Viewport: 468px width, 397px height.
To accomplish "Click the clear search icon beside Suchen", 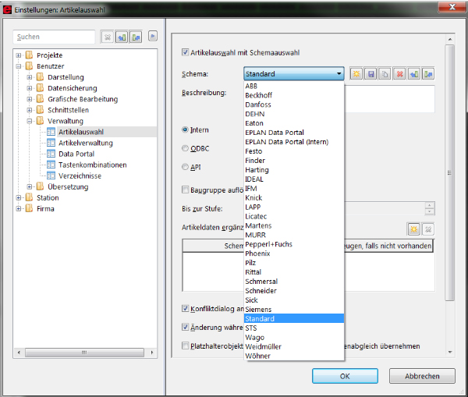I will [x=108, y=37].
